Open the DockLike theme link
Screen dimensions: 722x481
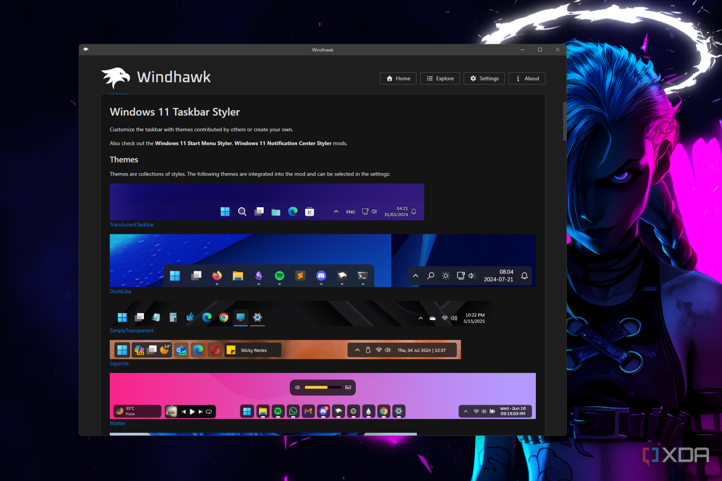tap(121, 292)
